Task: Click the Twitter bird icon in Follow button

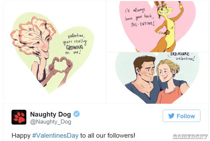Action: (x=171, y=116)
